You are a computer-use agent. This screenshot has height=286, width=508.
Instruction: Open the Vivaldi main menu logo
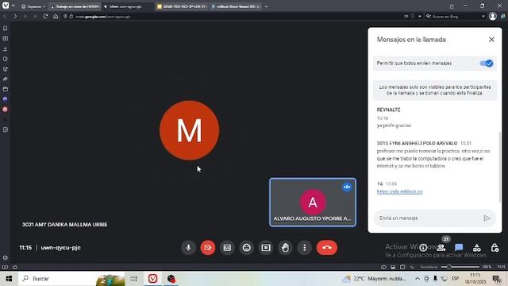(x=6, y=6)
